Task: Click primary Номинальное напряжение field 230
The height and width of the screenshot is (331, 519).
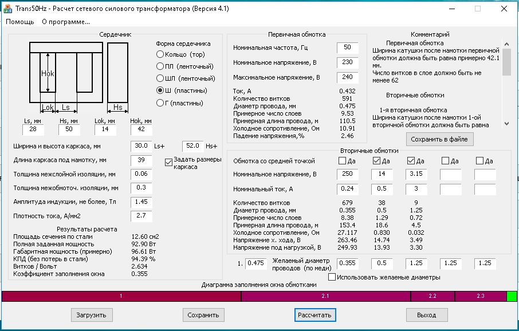Action: click(x=348, y=62)
